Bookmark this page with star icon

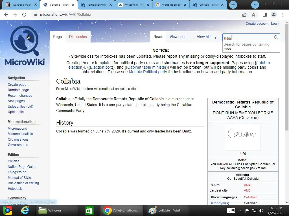[x=253, y=15]
